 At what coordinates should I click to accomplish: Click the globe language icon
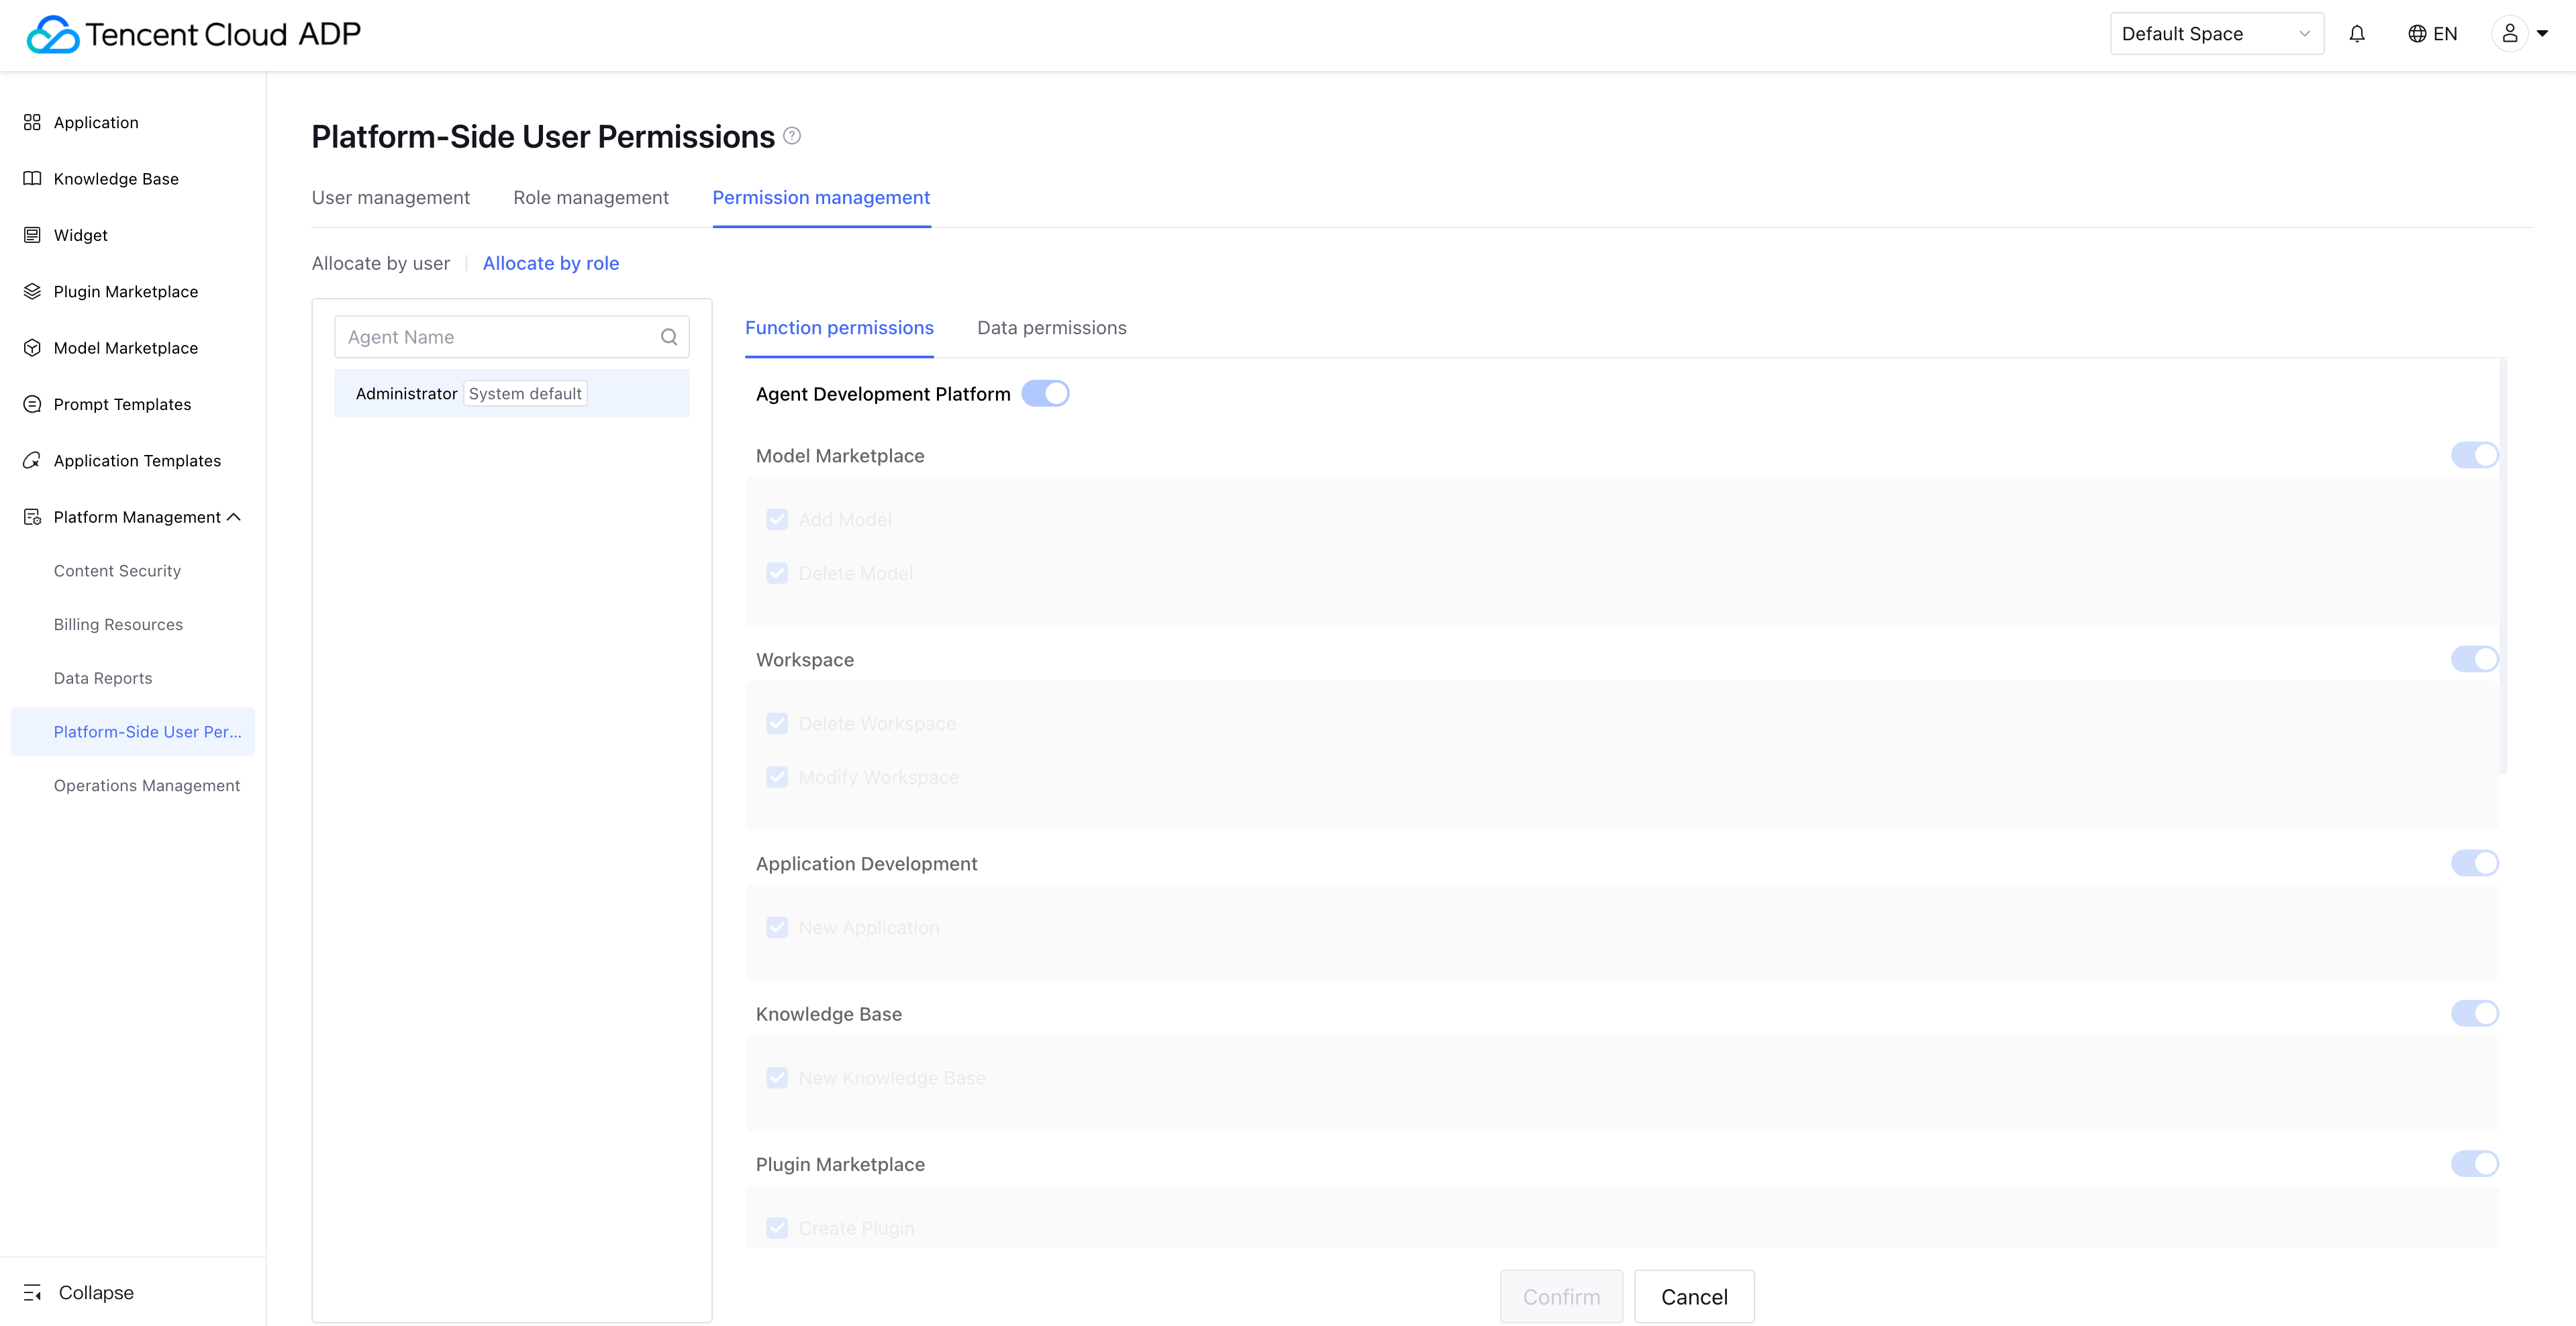[x=2417, y=34]
